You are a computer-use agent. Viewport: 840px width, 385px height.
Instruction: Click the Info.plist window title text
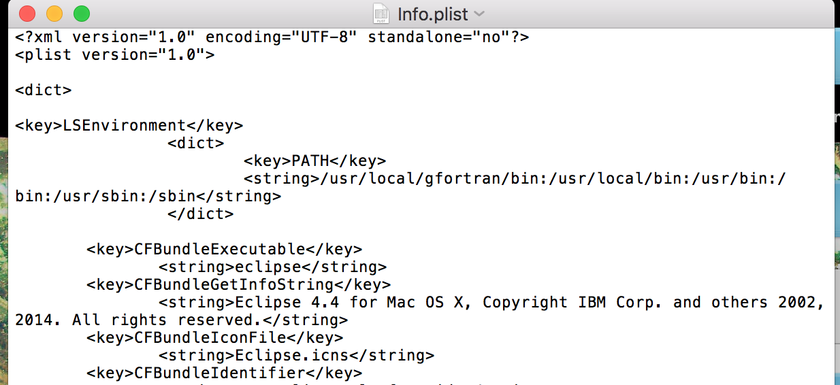pyautogui.click(x=432, y=14)
